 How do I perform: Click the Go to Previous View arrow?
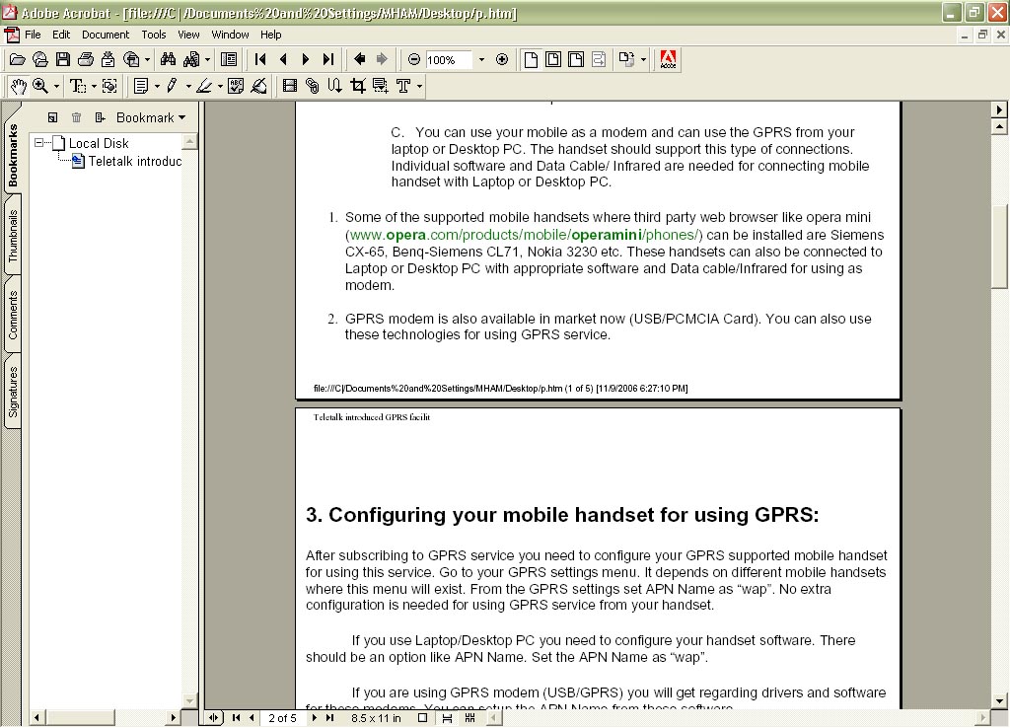tap(359, 60)
